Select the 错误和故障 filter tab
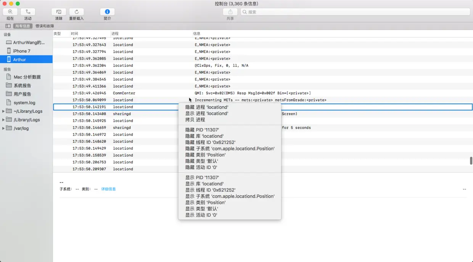Image resolution: width=473 pixels, height=262 pixels. tap(45, 26)
